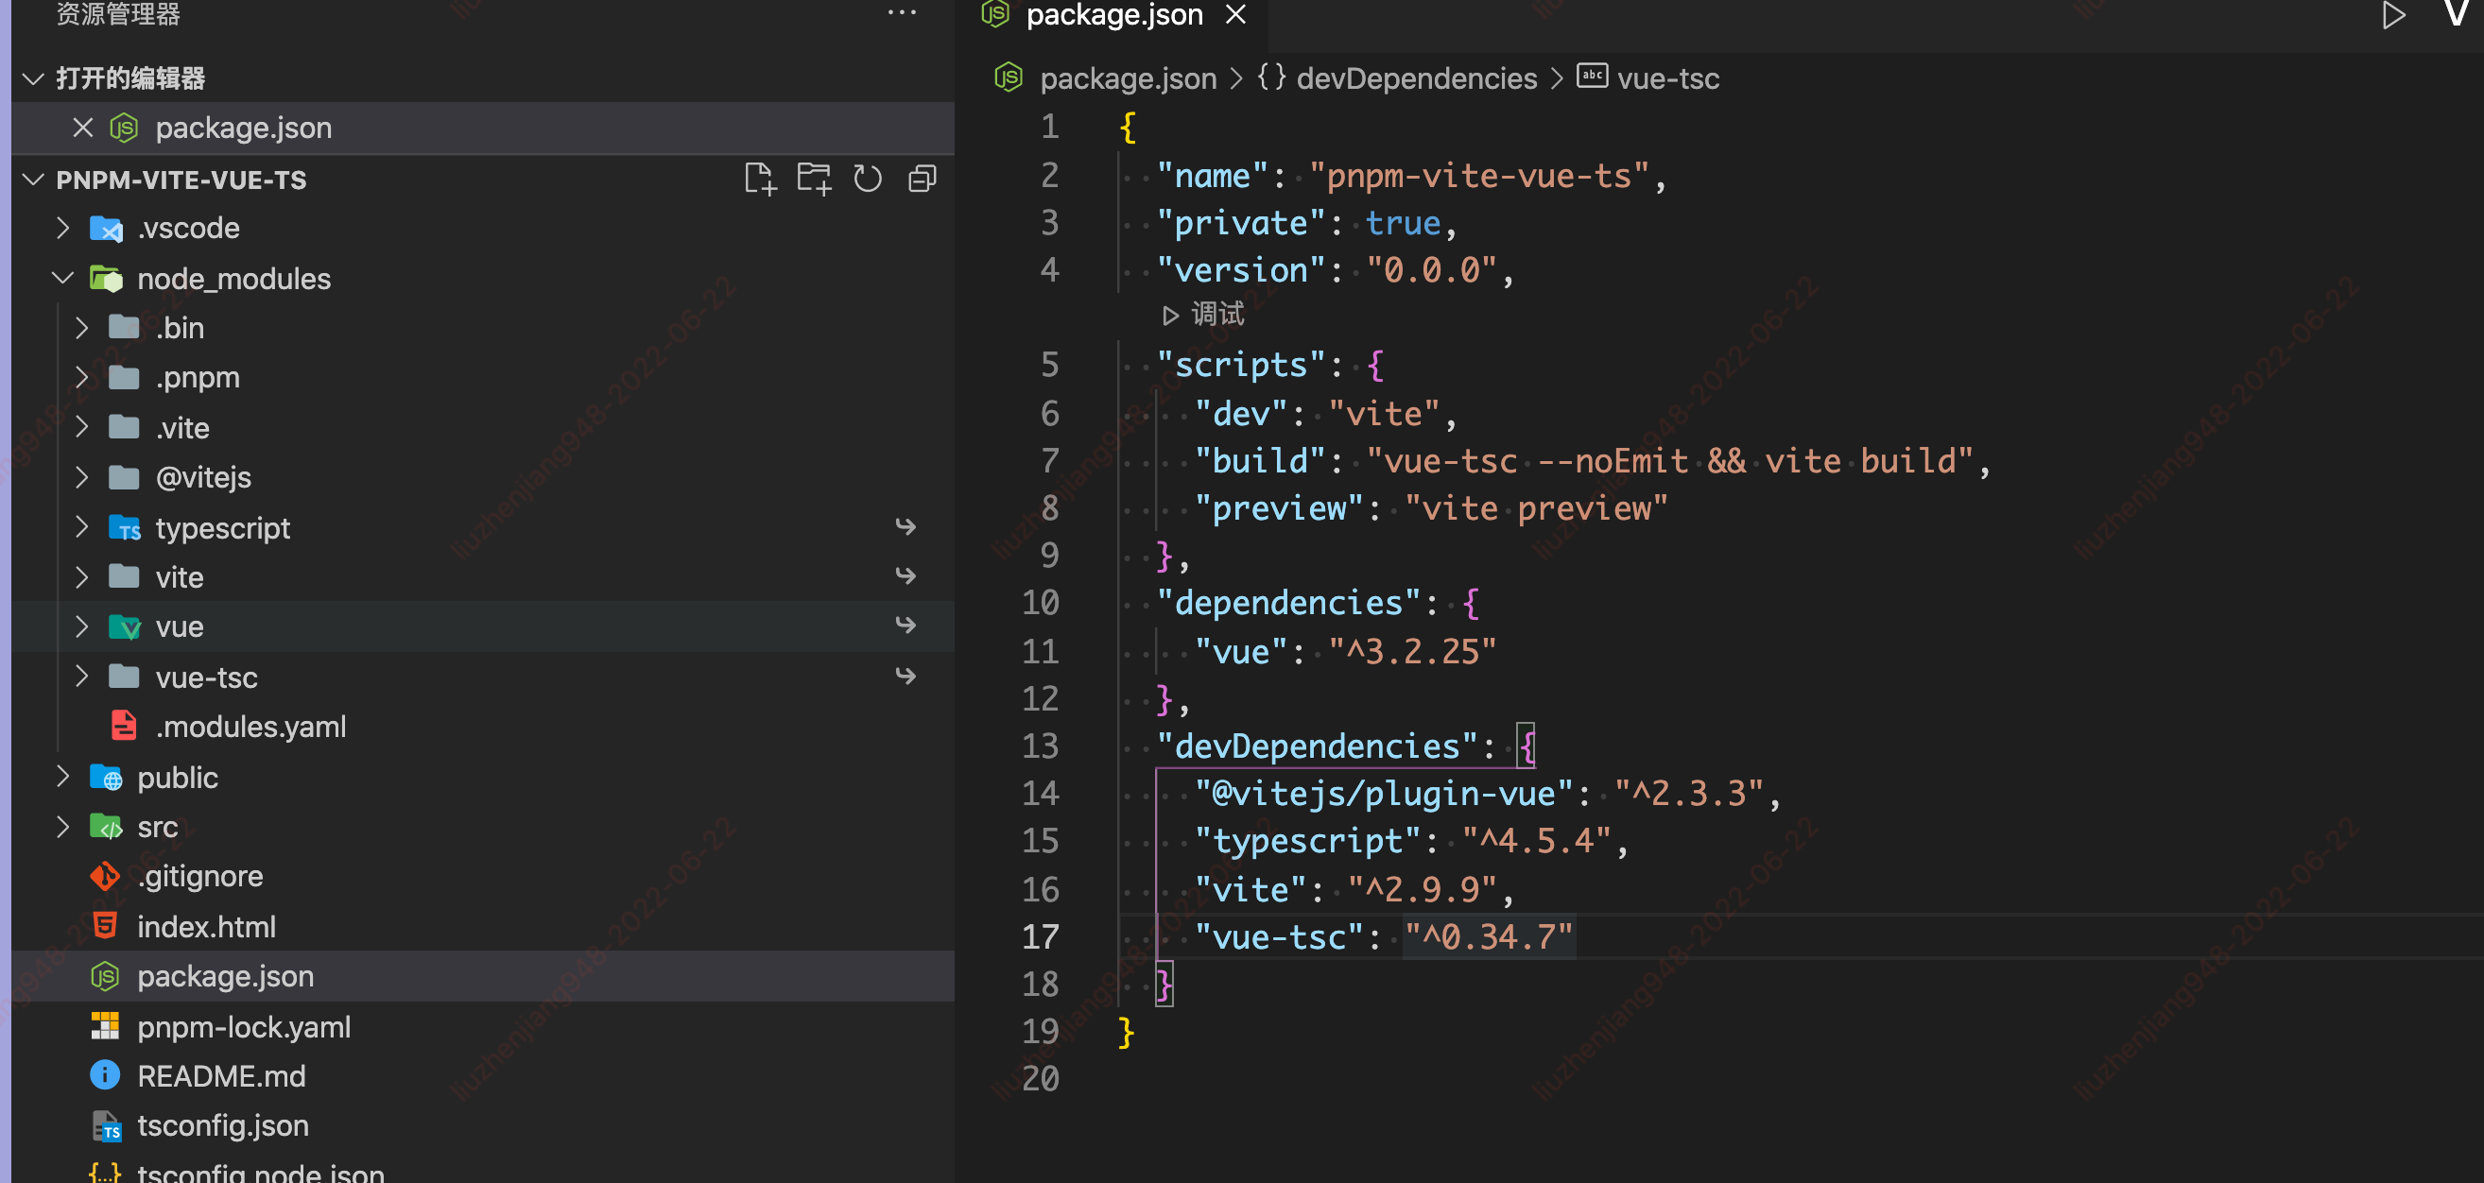2484x1183 pixels.
Task: Expand the vue-tsc folder chevron
Action: tap(82, 677)
